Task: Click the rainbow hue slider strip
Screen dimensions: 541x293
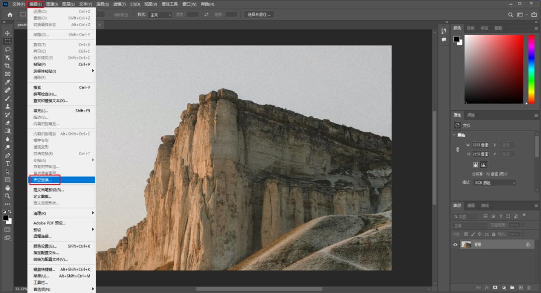Action: [531, 69]
